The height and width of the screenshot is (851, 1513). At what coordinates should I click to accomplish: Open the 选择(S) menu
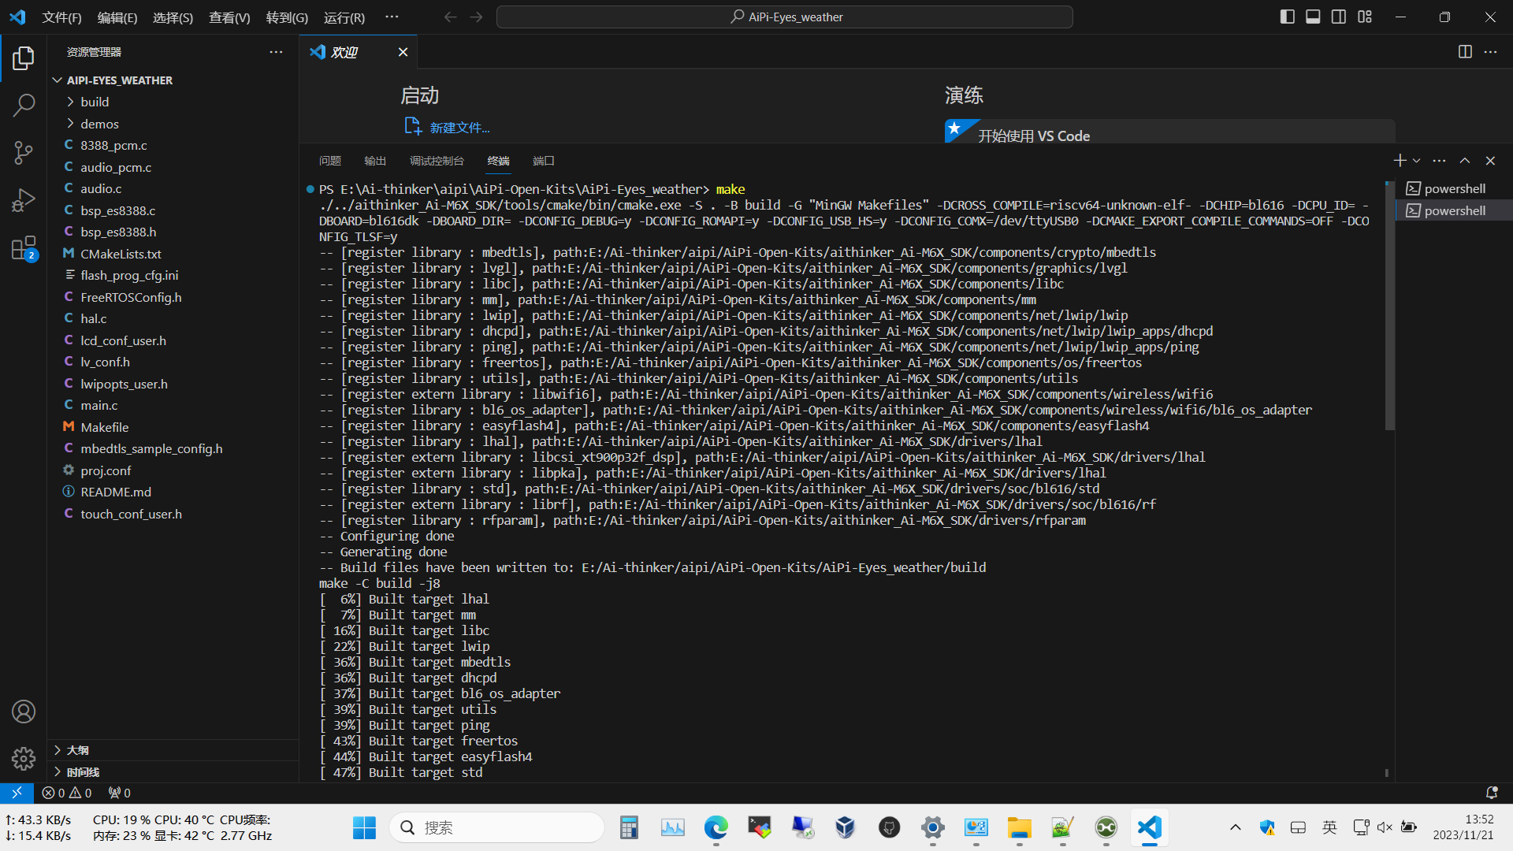coord(173,17)
